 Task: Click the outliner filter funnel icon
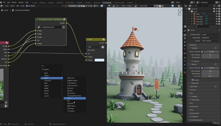tap(215, 6)
